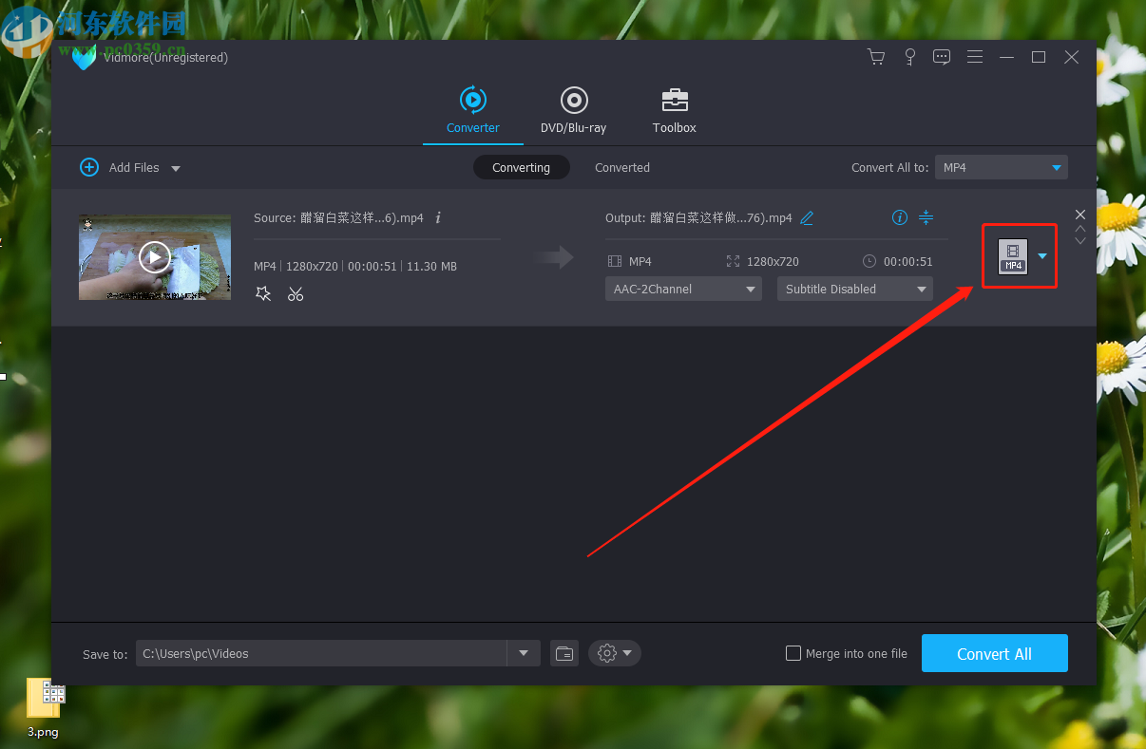
Task: Open the cut scissors tool
Action: [296, 294]
